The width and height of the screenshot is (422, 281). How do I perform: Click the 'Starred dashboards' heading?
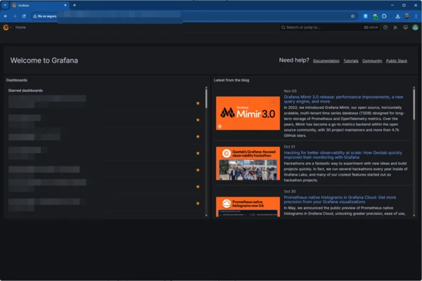click(25, 91)
